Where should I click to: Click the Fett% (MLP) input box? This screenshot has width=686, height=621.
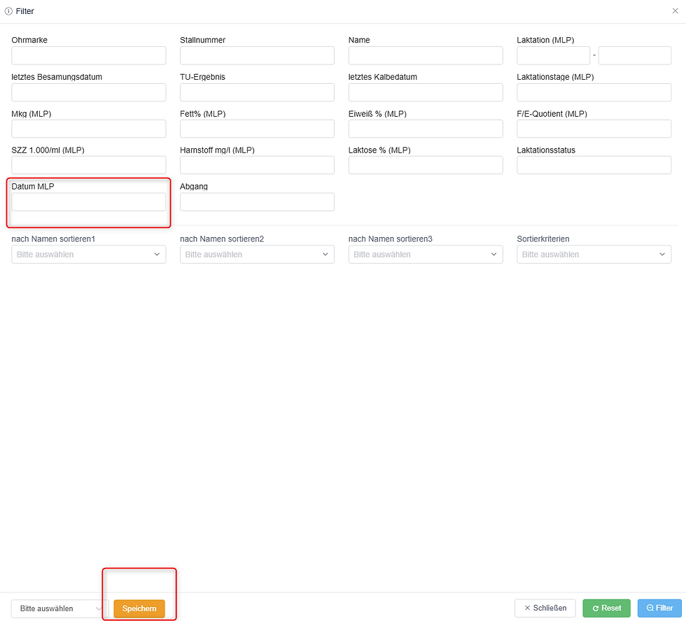(x=257, y=129)
